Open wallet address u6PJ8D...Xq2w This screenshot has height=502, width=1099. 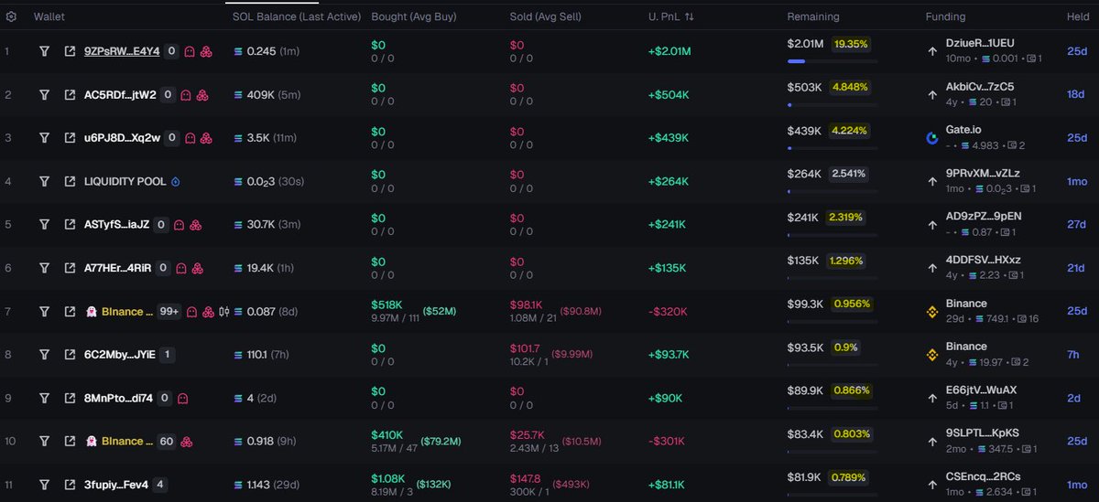(122, 138)
